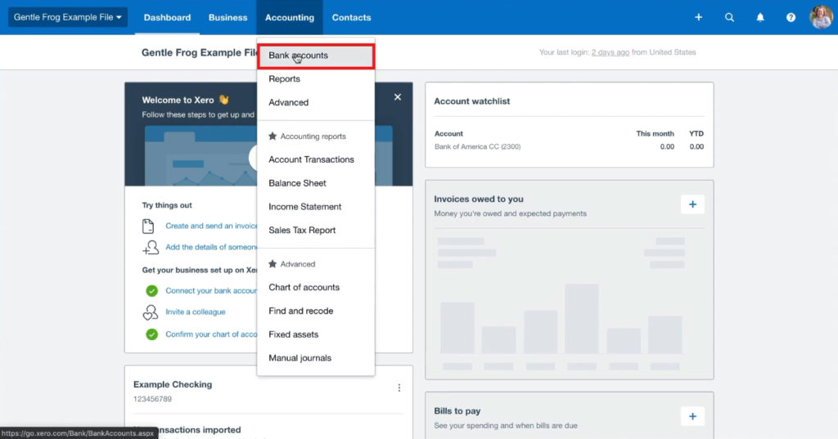Click Connect your bank account link
This screenshot has width=838, height=439.
pos(210,290)
